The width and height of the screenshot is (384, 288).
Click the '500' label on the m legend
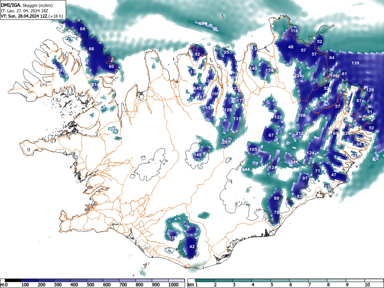tap(90, 285)
